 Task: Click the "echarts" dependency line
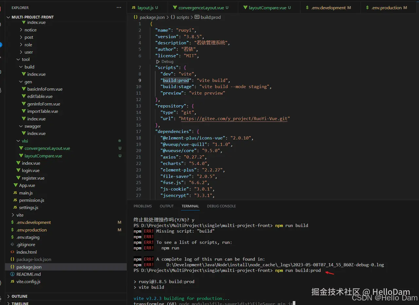(185, 163)
